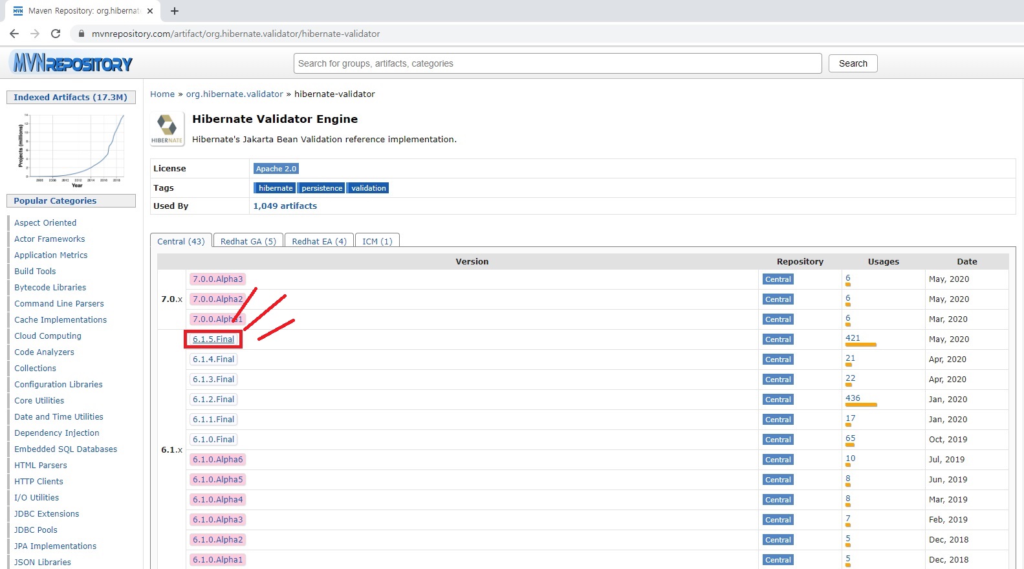Focus the artifact search input field

click(558, 63)
